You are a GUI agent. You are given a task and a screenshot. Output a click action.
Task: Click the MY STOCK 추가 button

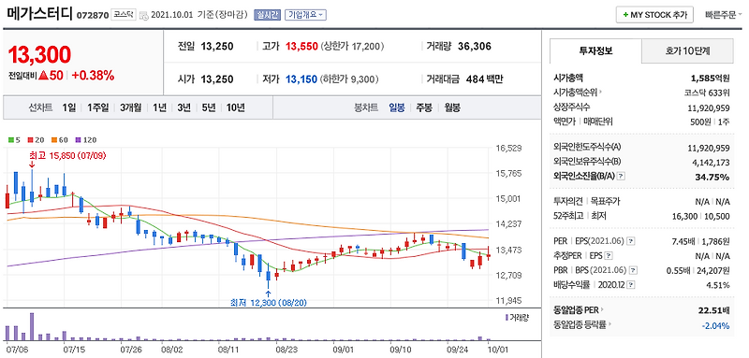654,15
